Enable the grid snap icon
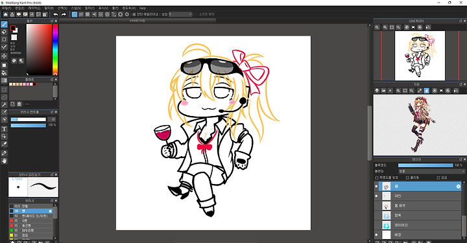The image size is (467, 243). (x=88, y=14)
